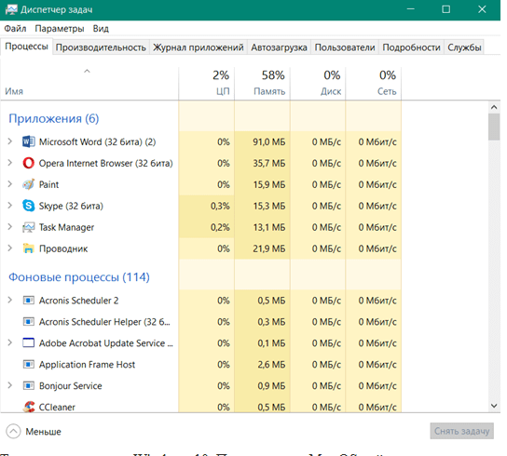507x456 pixels.
Task: Expand the Bonjour Service row
Action: click(x=10, y=385)
